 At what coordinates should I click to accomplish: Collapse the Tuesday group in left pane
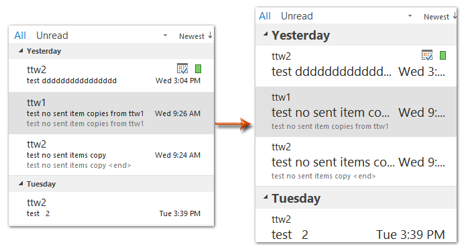pyautogui.click(x=21, y=184)
